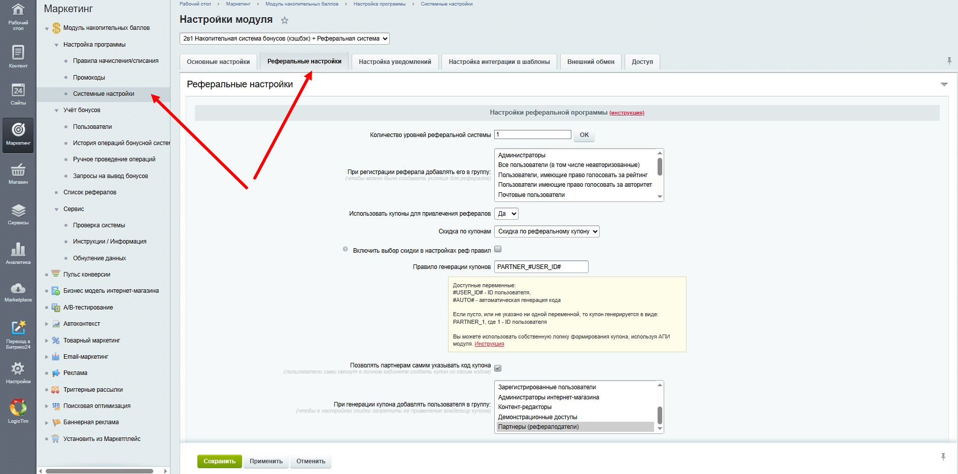Collapse the Учёт бонусов tree node
The image size is (958, 474).
pyautogui.click(x=57, y=110)
